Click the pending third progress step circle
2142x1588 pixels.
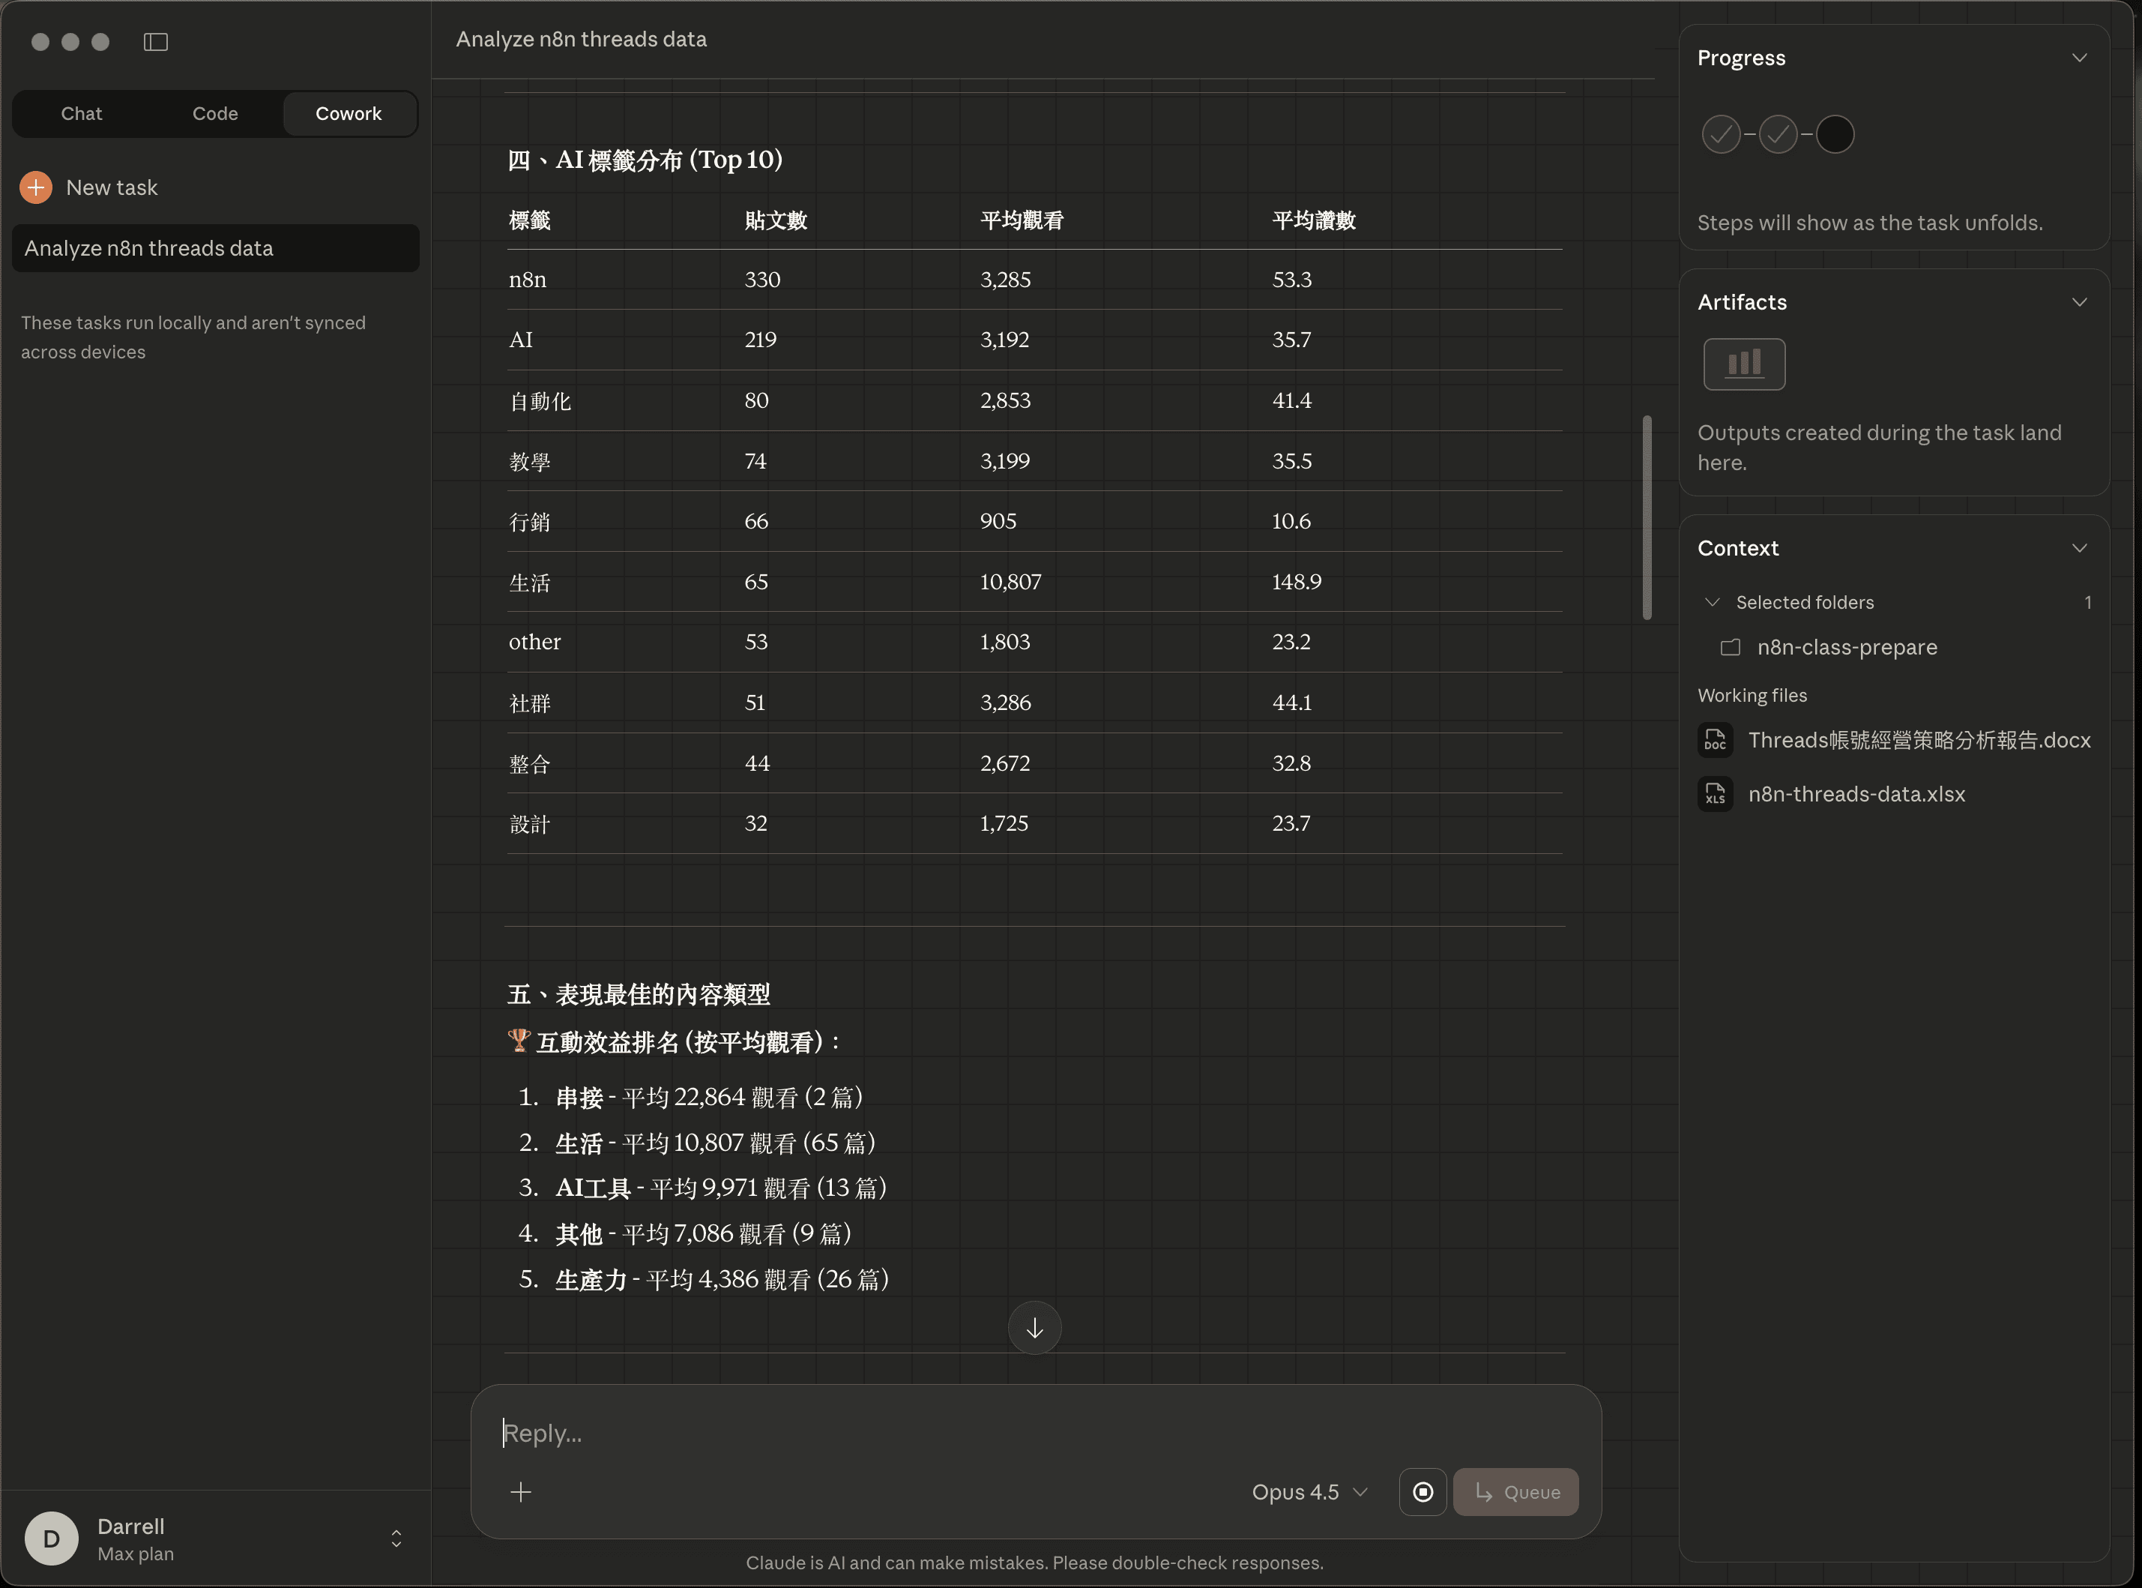point(1835,133)
